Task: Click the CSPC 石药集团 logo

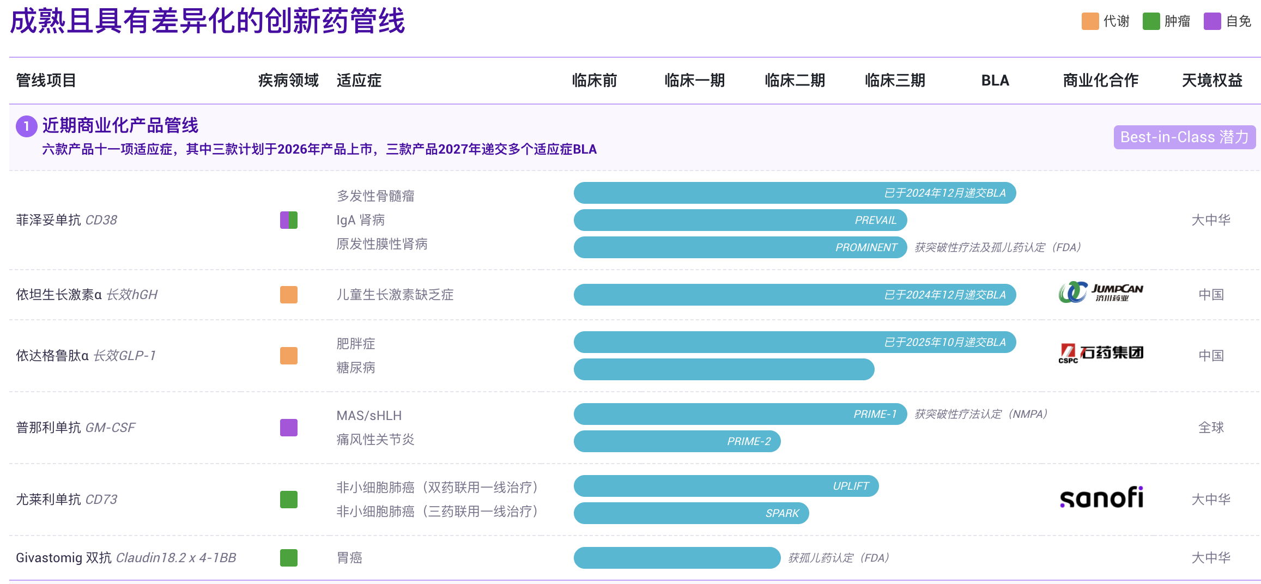Action: click(1101, 353)
